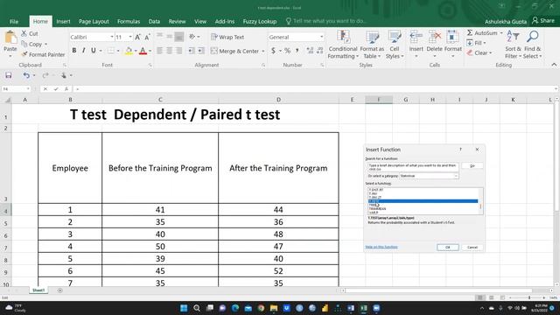Click the Delete cells icon

click(435, 37)
